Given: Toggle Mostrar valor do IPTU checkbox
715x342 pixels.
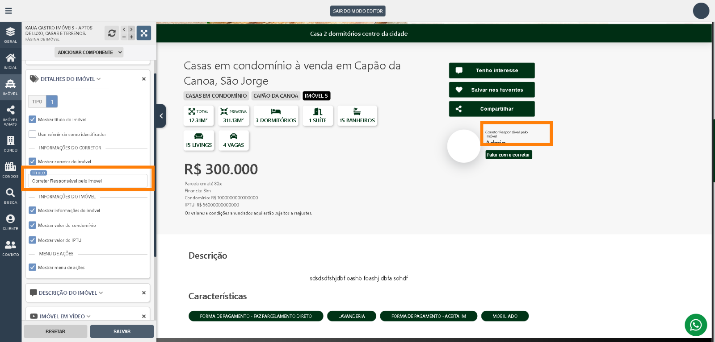Looking at the screenshot, I should pos(33,240).
